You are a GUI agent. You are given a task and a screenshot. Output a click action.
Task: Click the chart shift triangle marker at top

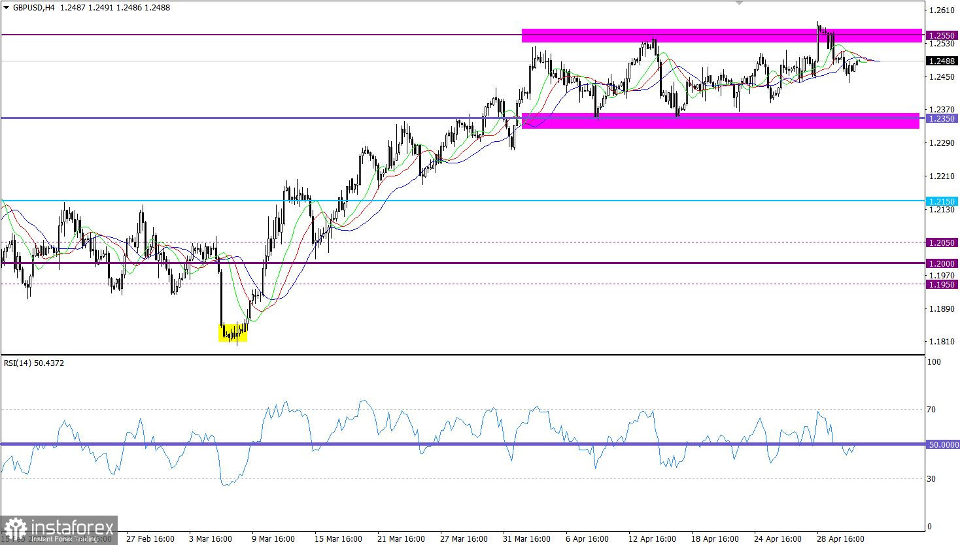(740, 3)
